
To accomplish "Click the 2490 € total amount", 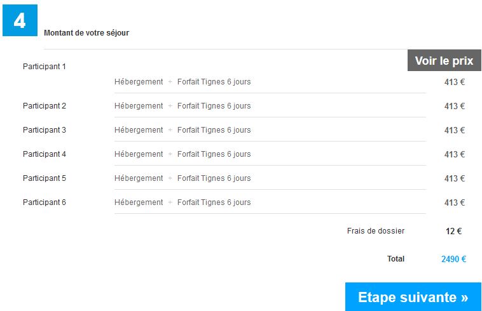I will coord(454,259).
